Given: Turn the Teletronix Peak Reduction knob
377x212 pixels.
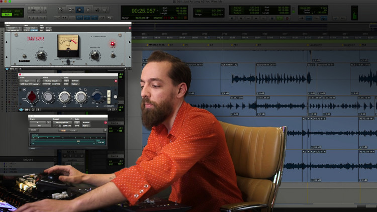Looking at the screenshot, I should coord(95,56).
